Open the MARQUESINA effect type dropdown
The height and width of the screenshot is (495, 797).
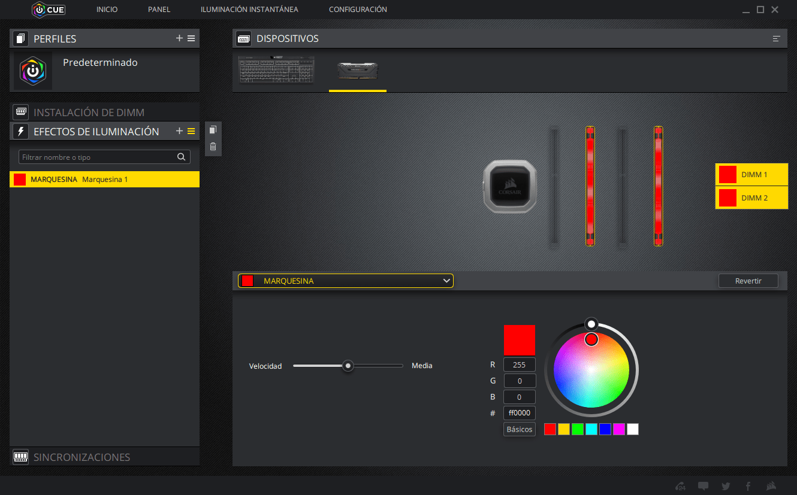(x=346, y=281)
